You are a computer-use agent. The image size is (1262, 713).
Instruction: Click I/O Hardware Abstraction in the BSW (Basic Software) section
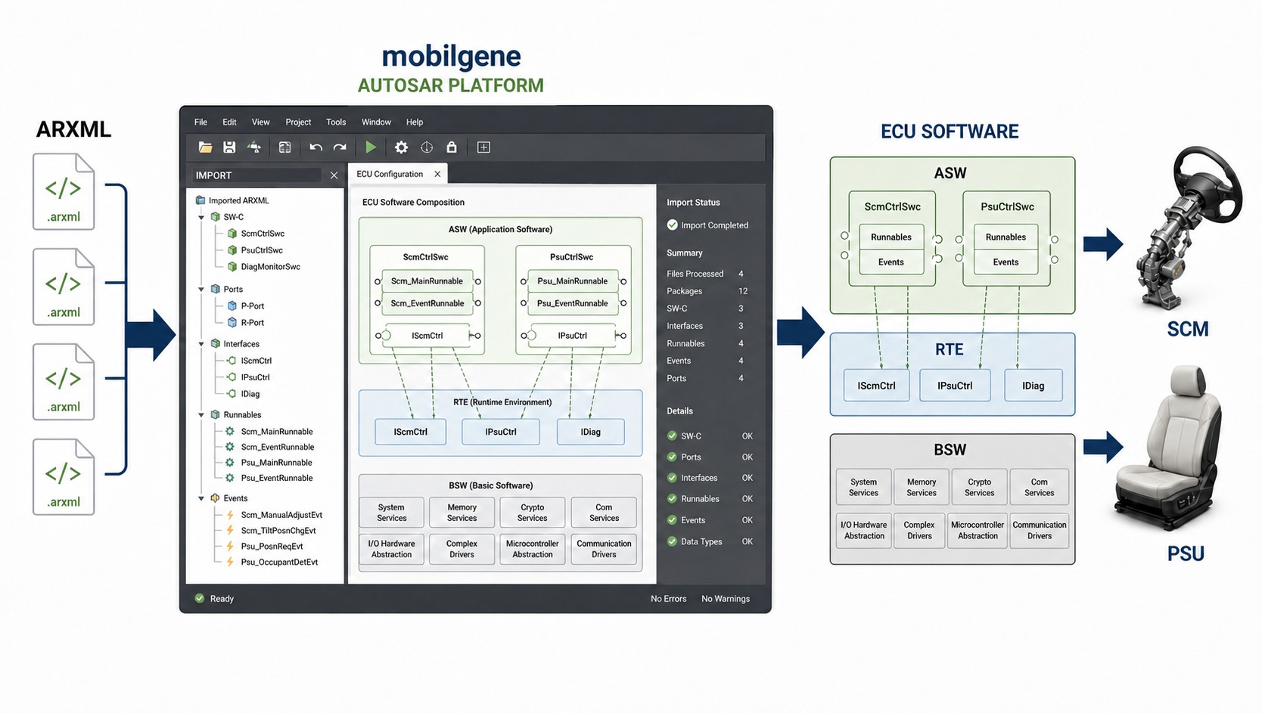tap(391, 549)
